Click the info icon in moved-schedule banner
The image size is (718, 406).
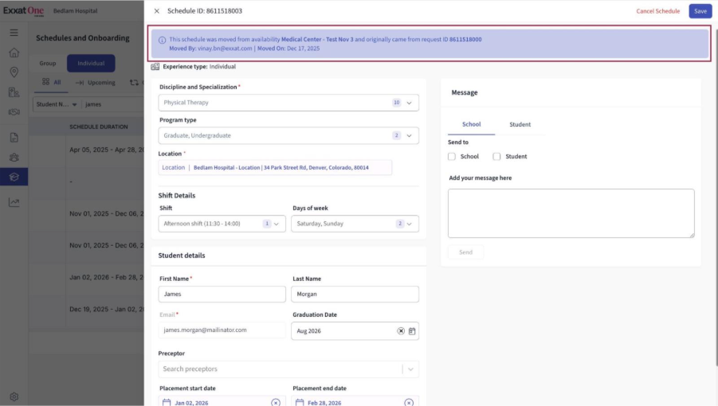162,40
